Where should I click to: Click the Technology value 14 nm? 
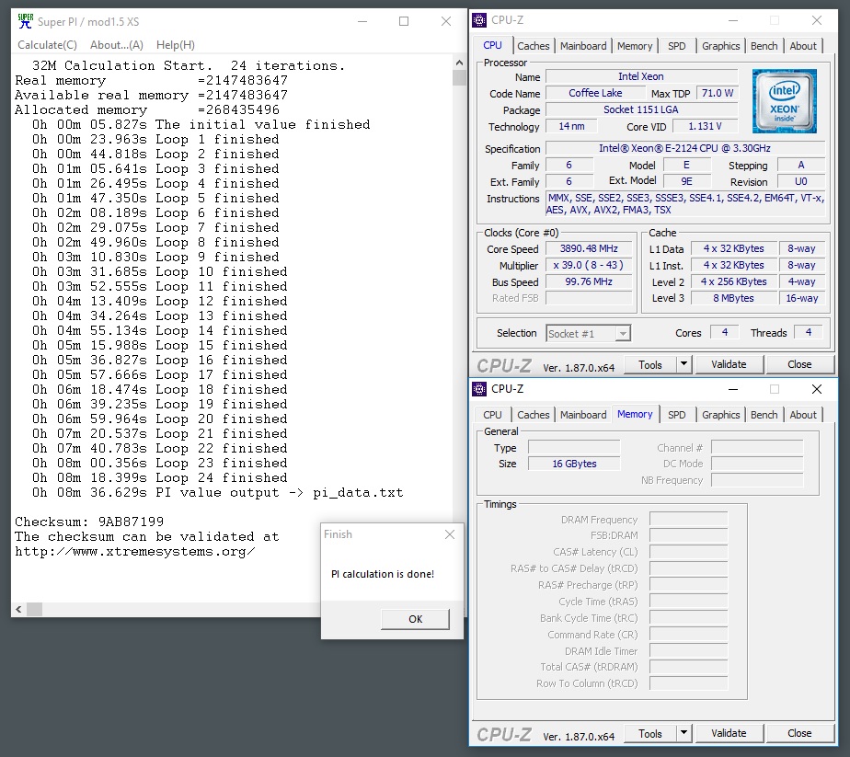pos(571,126)
